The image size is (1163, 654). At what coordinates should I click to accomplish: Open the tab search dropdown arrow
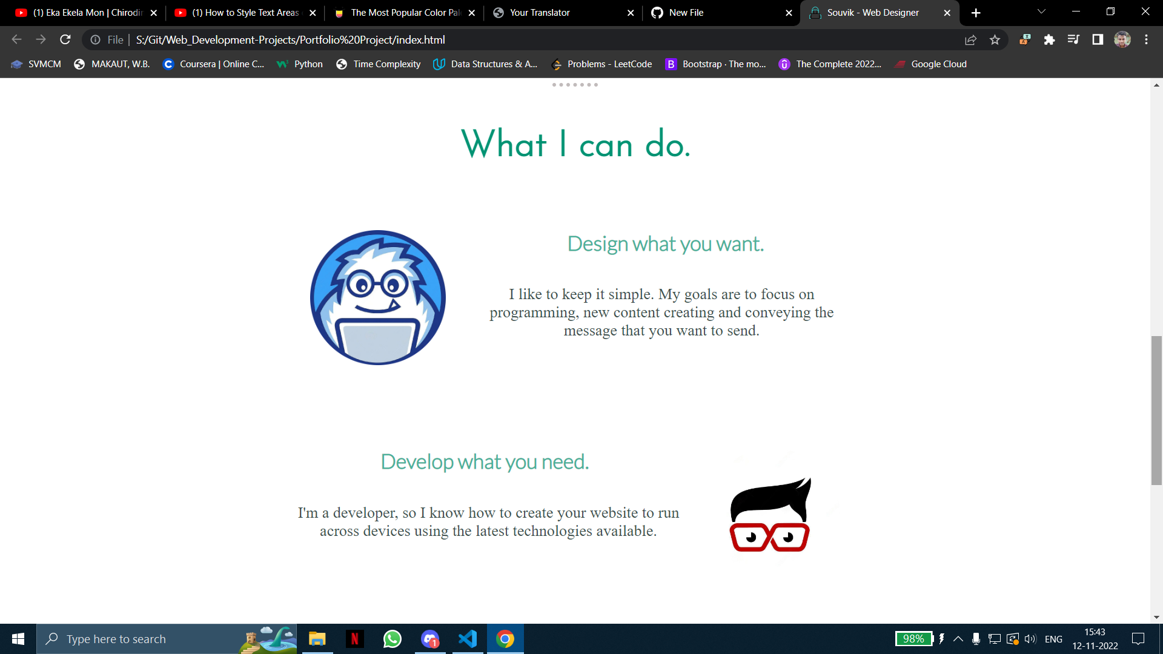1041,11
